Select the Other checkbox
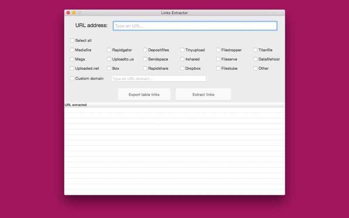Viewport: 349px width, 218px height. 255,68
